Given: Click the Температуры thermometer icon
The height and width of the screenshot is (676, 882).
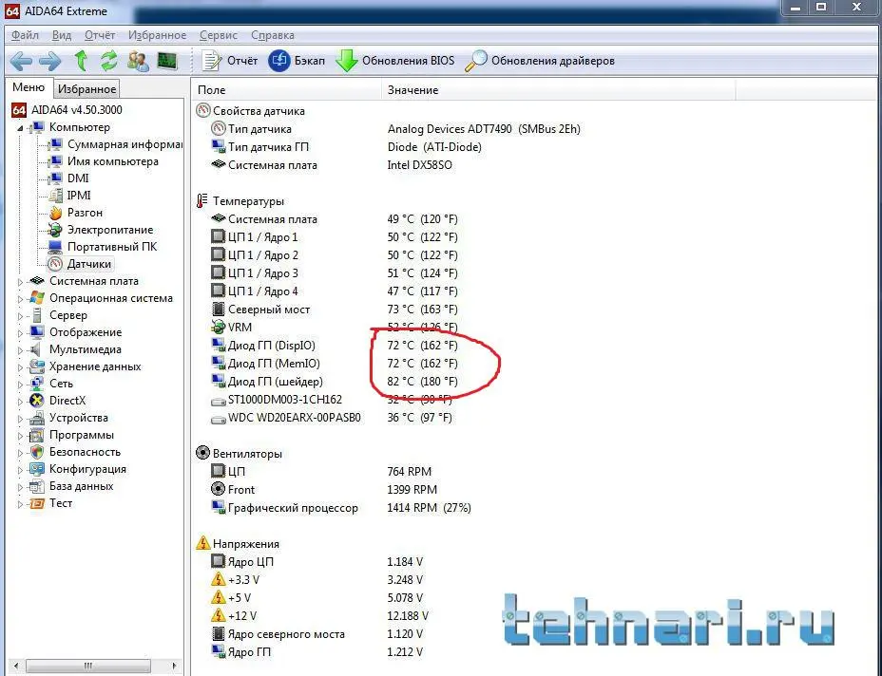Looking at the screenshot, I should (201, 200).
